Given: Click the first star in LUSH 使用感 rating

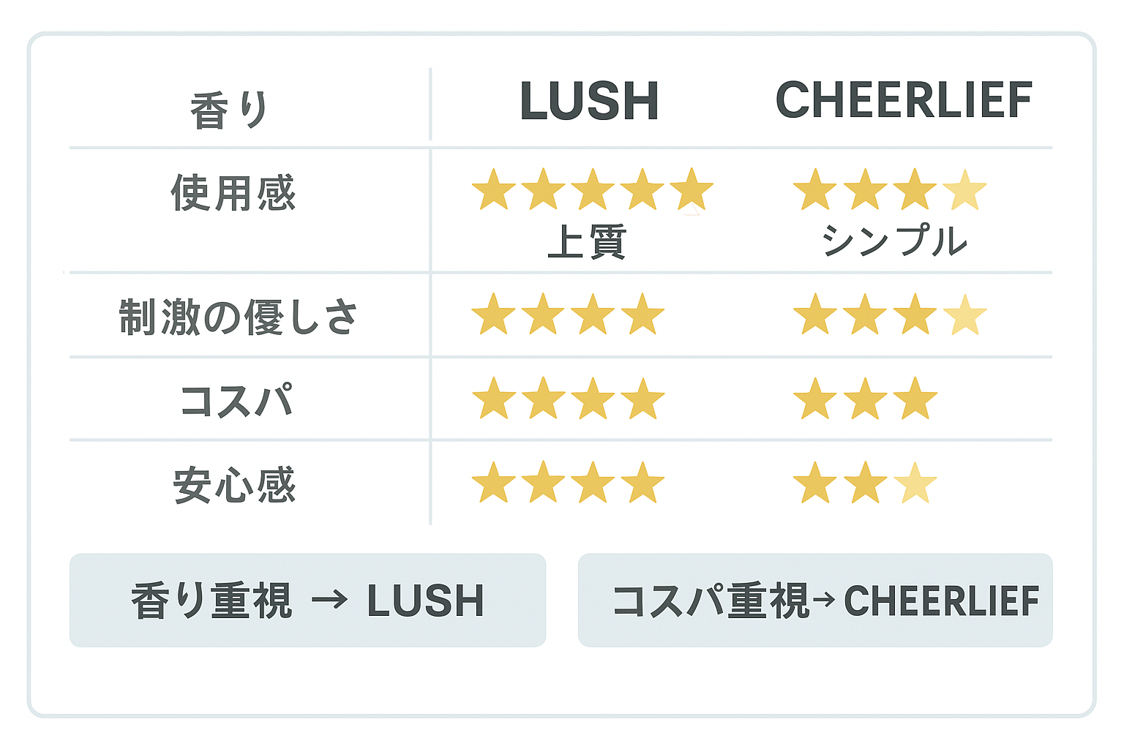Looking at the screenshot, I should coord(494,190).
